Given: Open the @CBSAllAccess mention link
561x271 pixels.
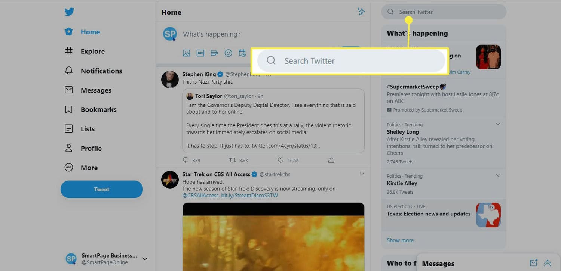Looking at the screenshot, I should click(x=200, y=196).
